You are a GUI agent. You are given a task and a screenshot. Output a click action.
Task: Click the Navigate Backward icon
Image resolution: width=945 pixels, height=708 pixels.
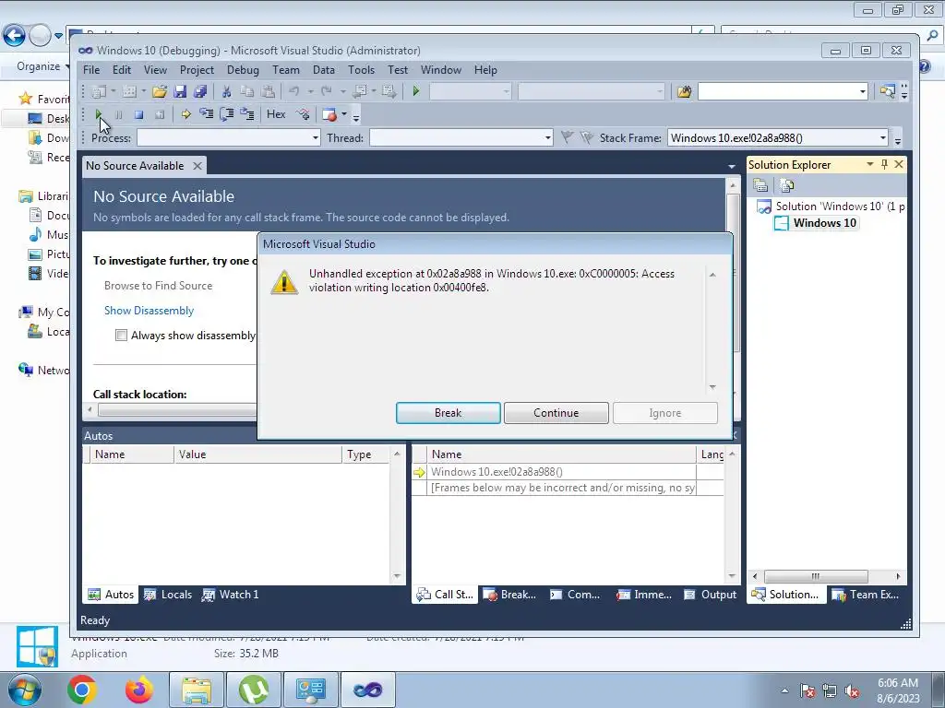360,91
